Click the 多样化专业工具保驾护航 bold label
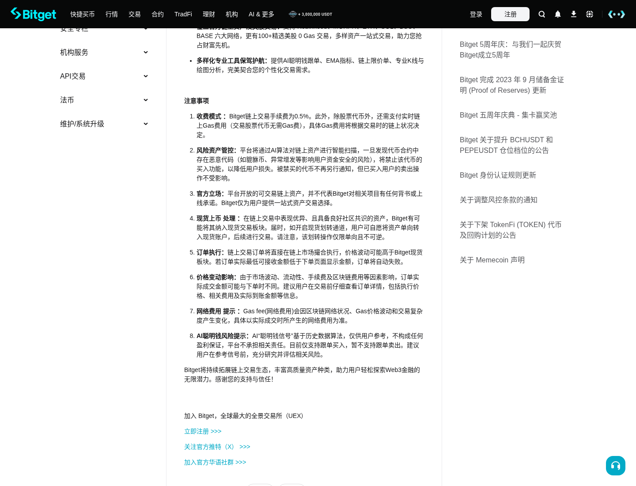Image resolution: width=636 pixels, height=486 pixels. click(232, 61)
